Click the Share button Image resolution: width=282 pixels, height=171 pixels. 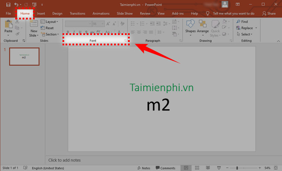(x=269, y=13)
